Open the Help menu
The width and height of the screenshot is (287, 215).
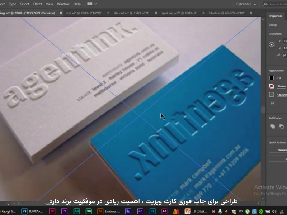pos(77,4)
